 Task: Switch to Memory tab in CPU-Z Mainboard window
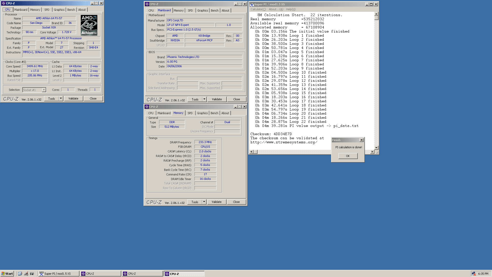pos(179,11)
